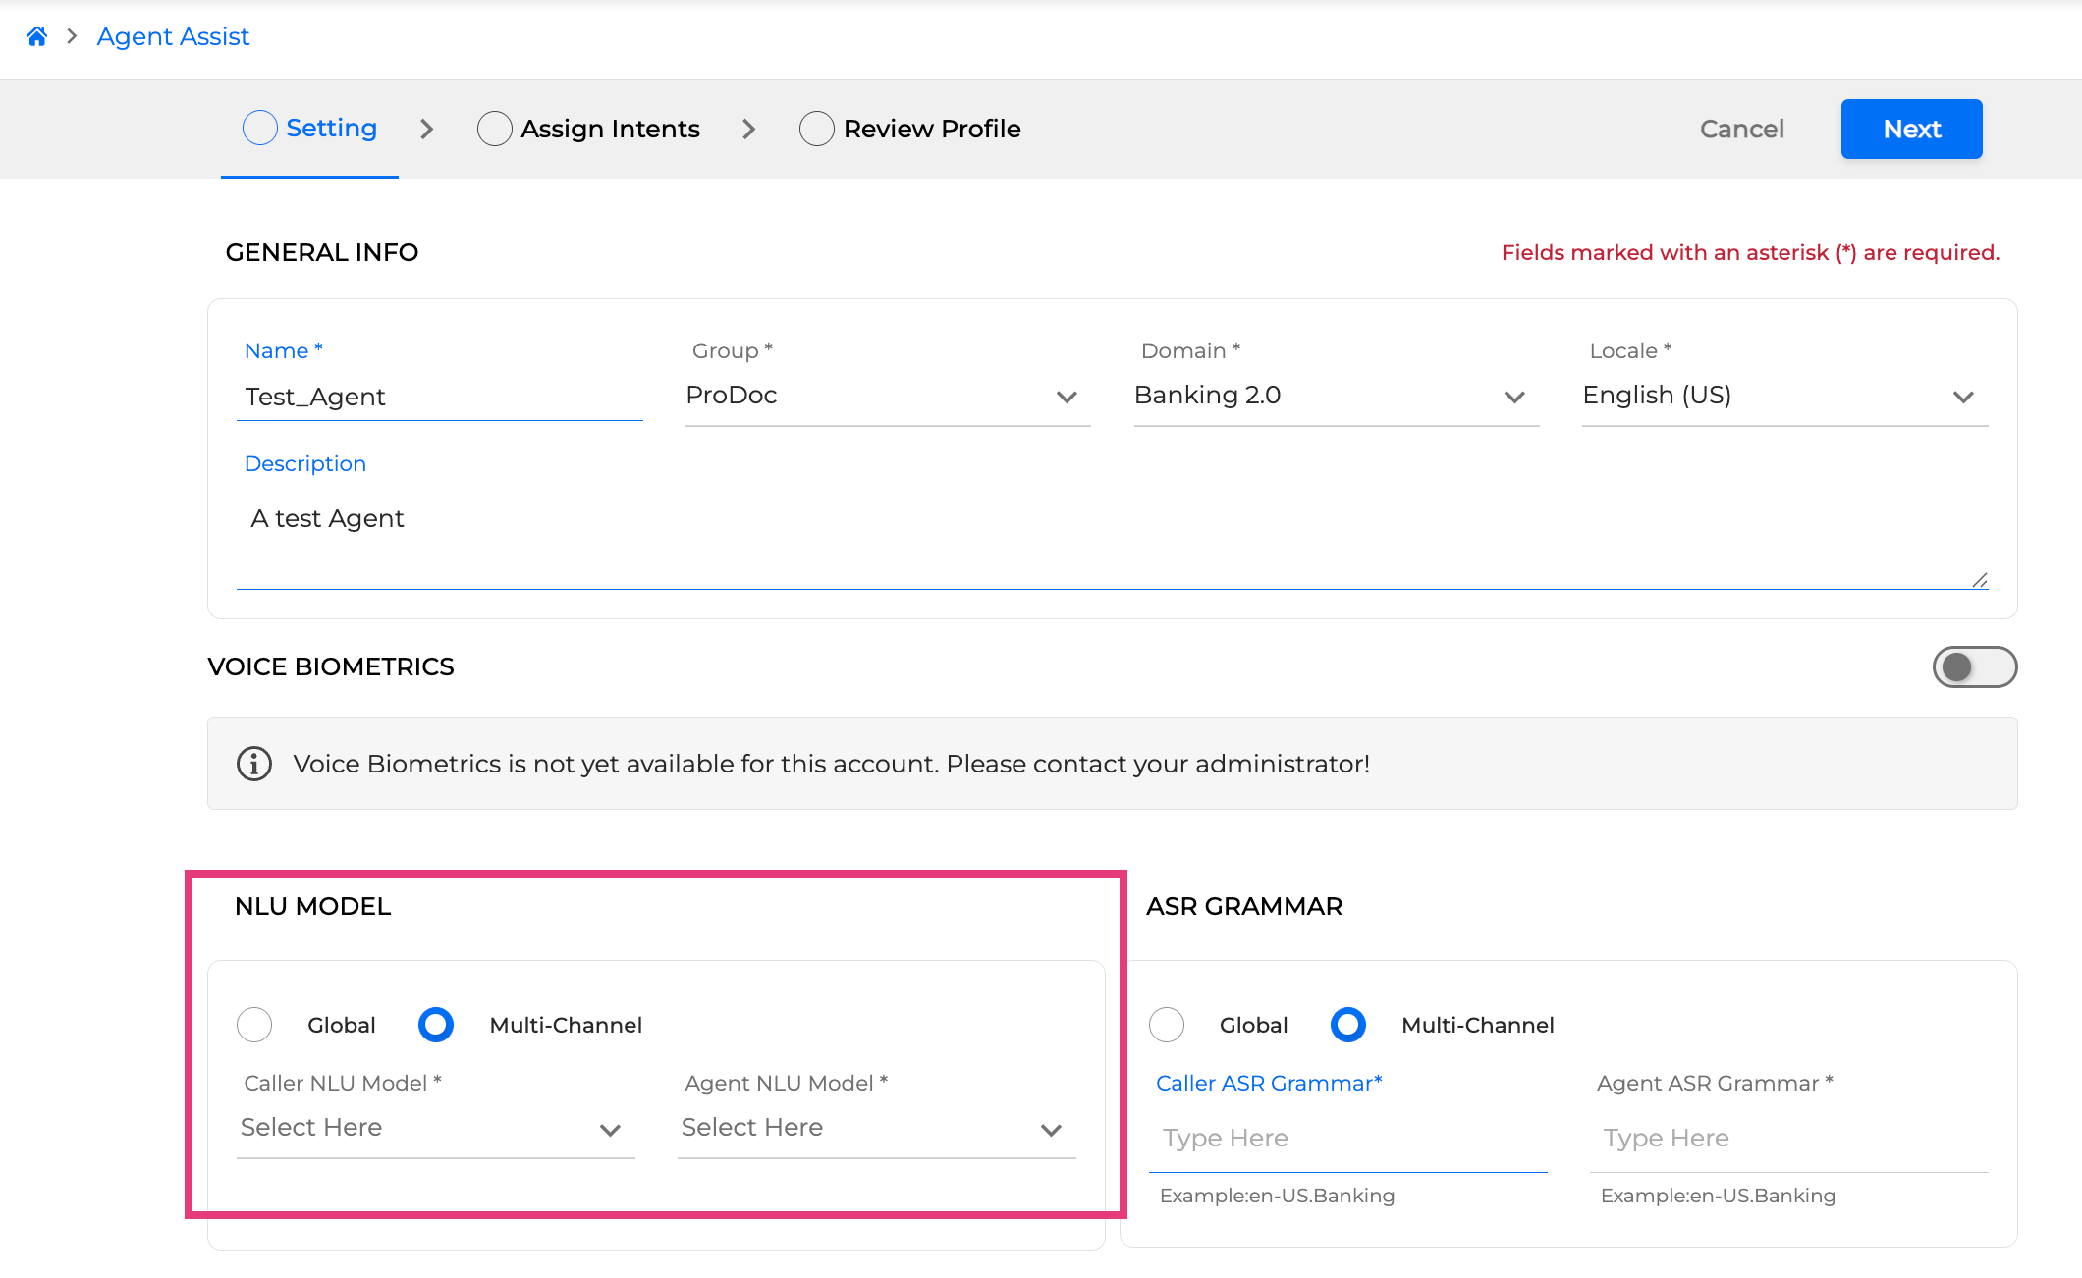Click the Assign Intents step circle icon

tap(495, 129)
